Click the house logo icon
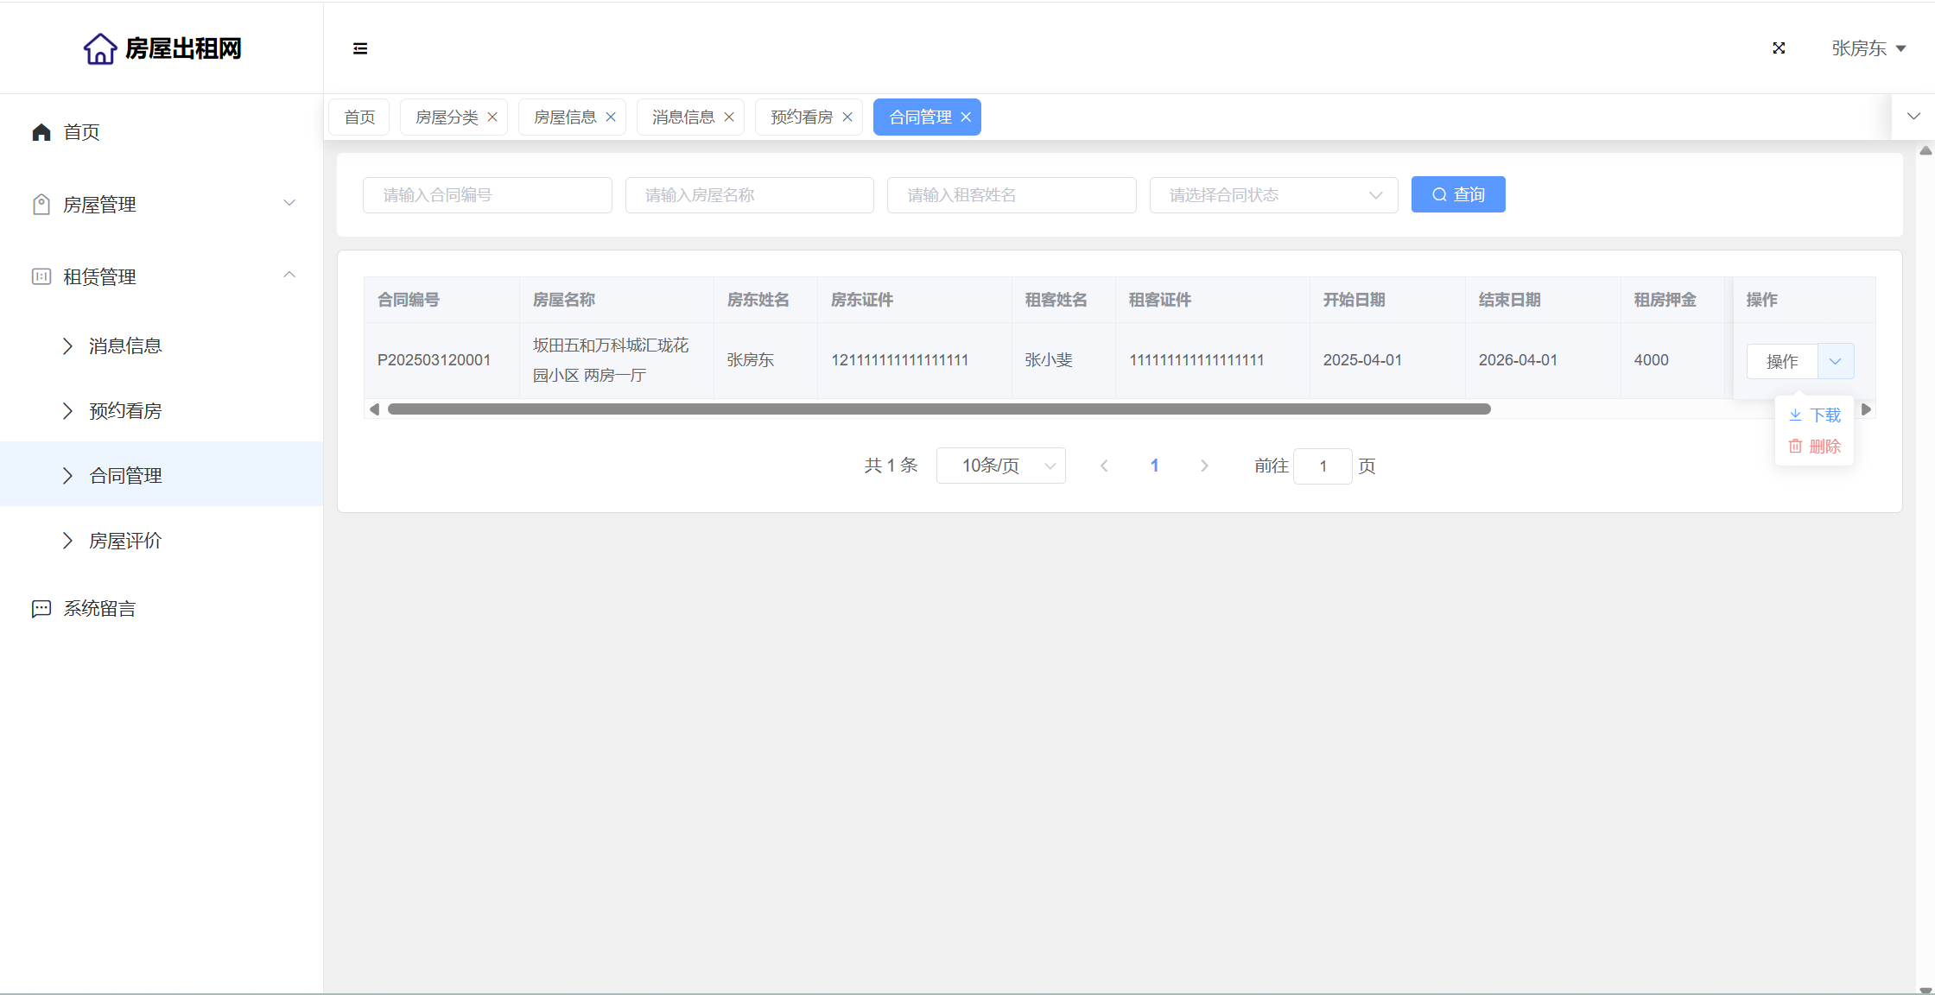The height and width of the screenshot is (995, 1935). (100, 48)
